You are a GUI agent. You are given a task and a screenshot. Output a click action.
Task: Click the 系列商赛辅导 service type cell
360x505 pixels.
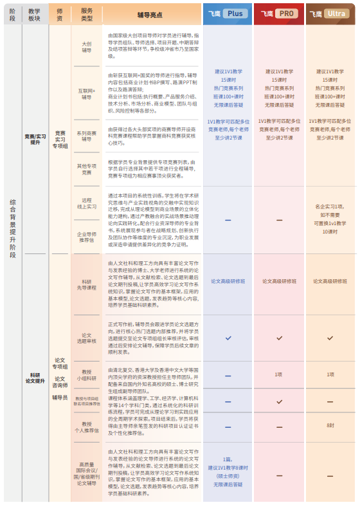(87, 136)
